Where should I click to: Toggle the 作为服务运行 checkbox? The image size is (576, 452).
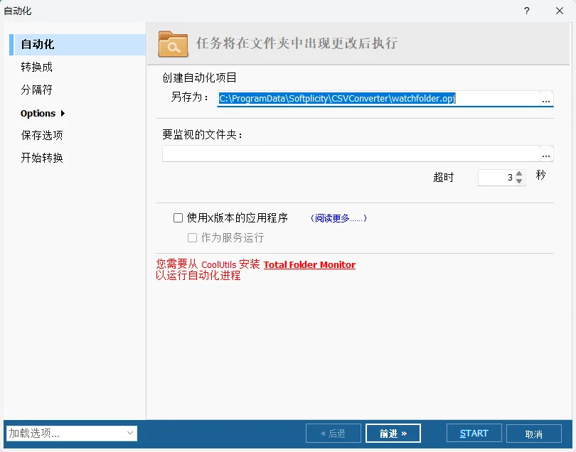click(192, 238)
